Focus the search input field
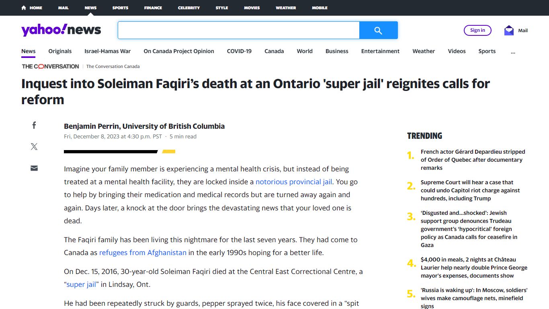549x309 pixels. pyautogui.click(x=238, y=30)
